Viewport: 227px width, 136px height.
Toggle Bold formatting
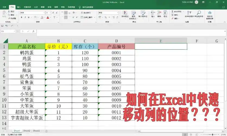[x=21, y=17]
